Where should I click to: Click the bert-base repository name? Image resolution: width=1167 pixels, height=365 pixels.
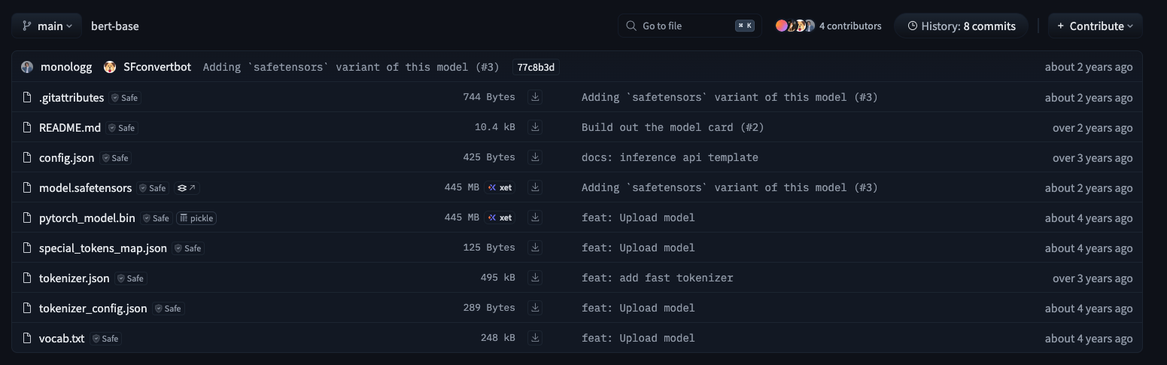[115, 26]
